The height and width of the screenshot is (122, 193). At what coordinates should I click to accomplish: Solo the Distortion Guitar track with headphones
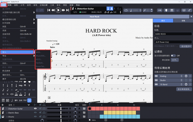tap(44, 108)
